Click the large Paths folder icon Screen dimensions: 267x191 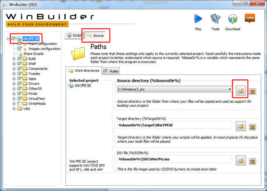[78, 54]
